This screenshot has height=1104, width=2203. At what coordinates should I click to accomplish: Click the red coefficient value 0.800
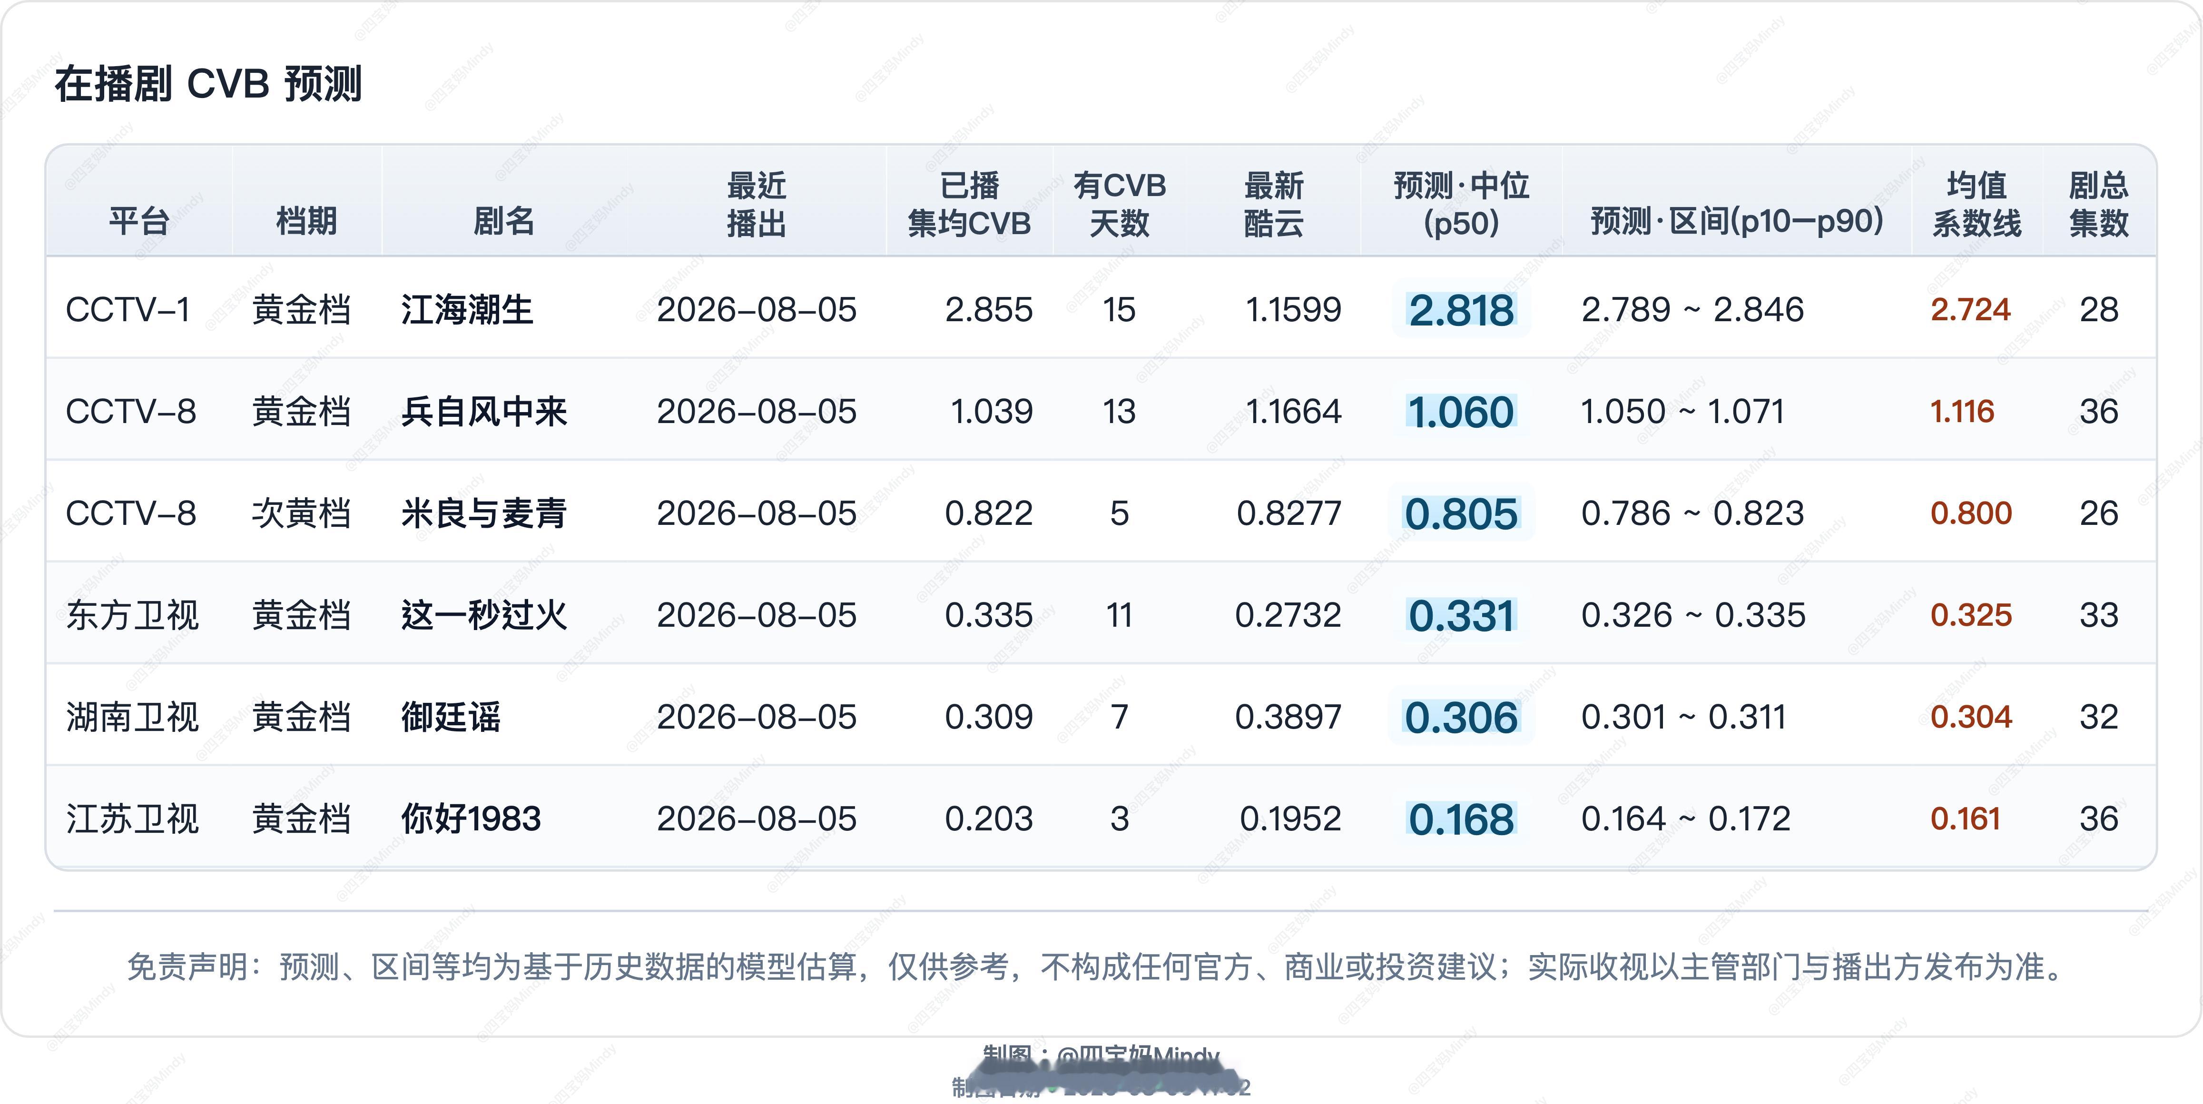pyautogui.click(x=1971, y=513)
